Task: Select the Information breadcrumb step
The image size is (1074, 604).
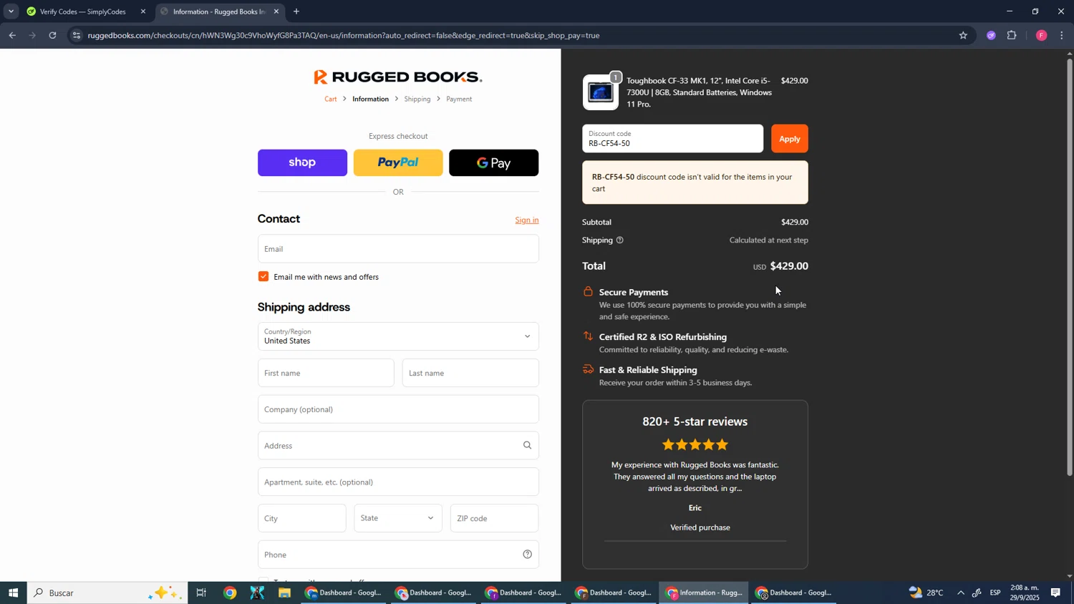Action: click(x=371, y=99)
